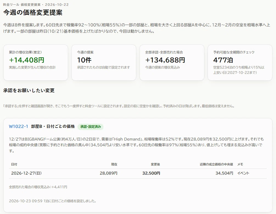
Task: Select the page heading "今週の価格変更提案"
Action: pyautogui.click(x=33, y=13)
